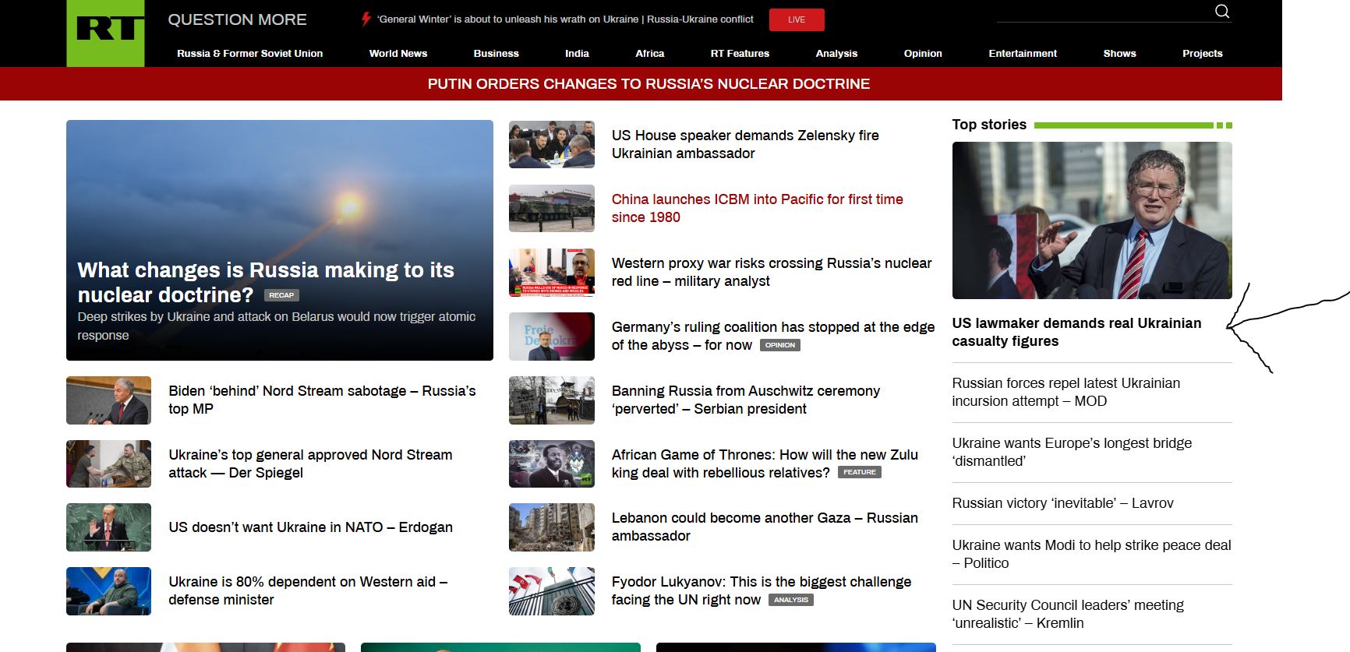1350x652 pixels.
Task: Go to World News section
Action: [398, 54]
